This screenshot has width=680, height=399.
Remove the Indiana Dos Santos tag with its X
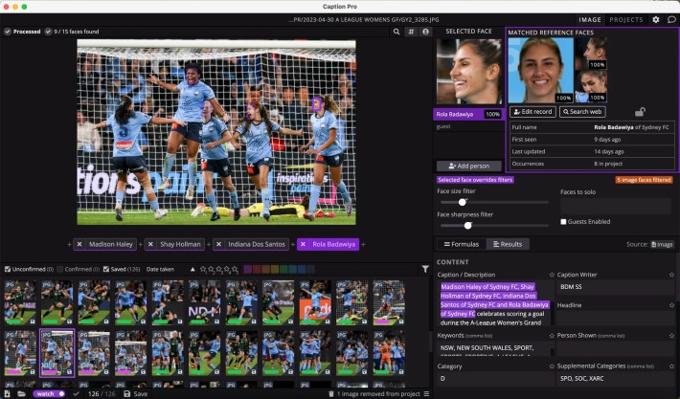point(218,244)
